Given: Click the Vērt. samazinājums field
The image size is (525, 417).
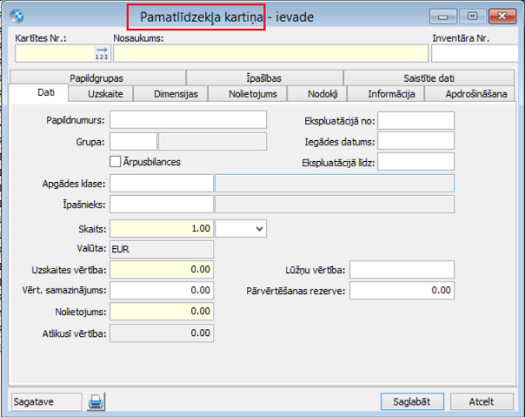Looking at the screenshot, I should click(x=162, y=291).
